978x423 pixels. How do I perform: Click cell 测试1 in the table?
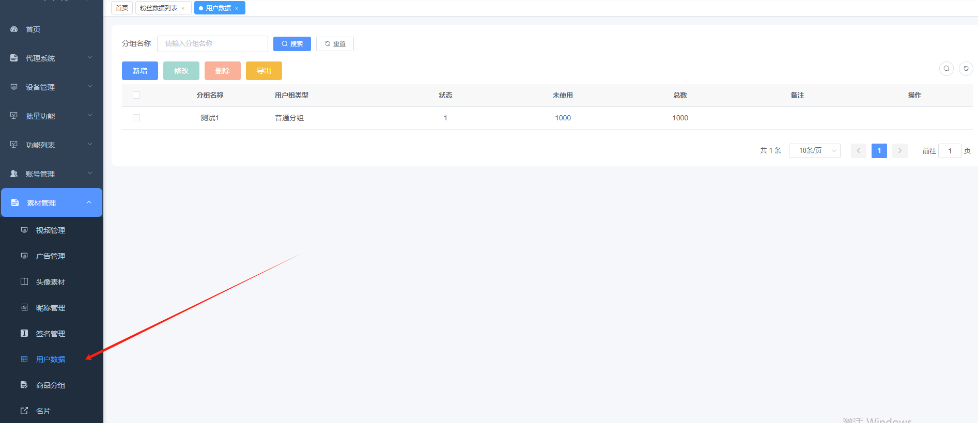pyautogui.click(x=210, y=118)
